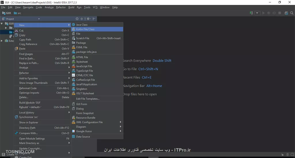Create a new Package
The height and width of the screenshot is (158, 295).
(97, 43)
